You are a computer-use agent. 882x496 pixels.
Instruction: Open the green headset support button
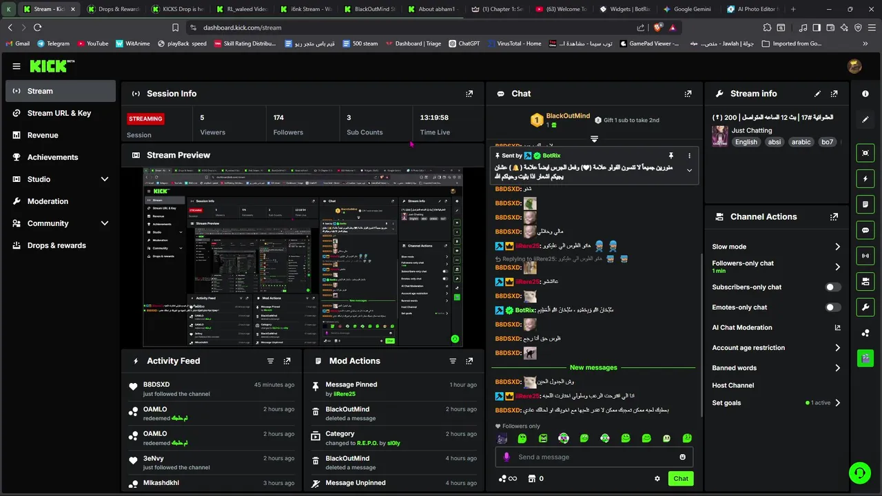tap(859, 473)
